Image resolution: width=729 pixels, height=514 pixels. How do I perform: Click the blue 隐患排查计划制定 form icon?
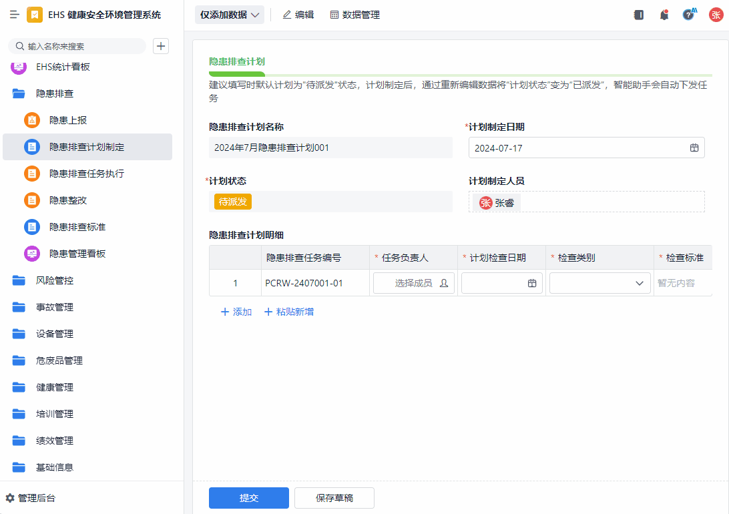[x=32, y=147]
